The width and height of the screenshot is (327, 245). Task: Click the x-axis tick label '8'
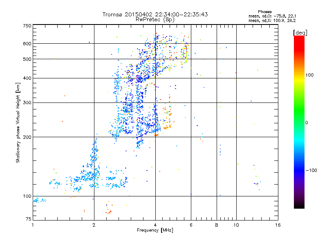[217, 225]
